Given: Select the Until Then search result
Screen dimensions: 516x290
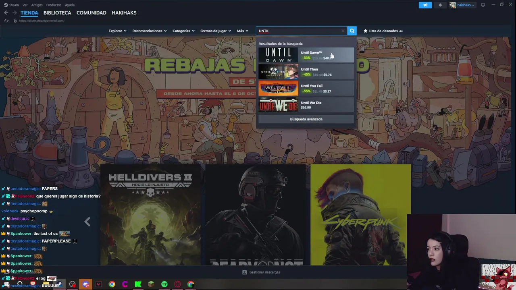Looking at the screenshot, I should click(x=306, y=72).
